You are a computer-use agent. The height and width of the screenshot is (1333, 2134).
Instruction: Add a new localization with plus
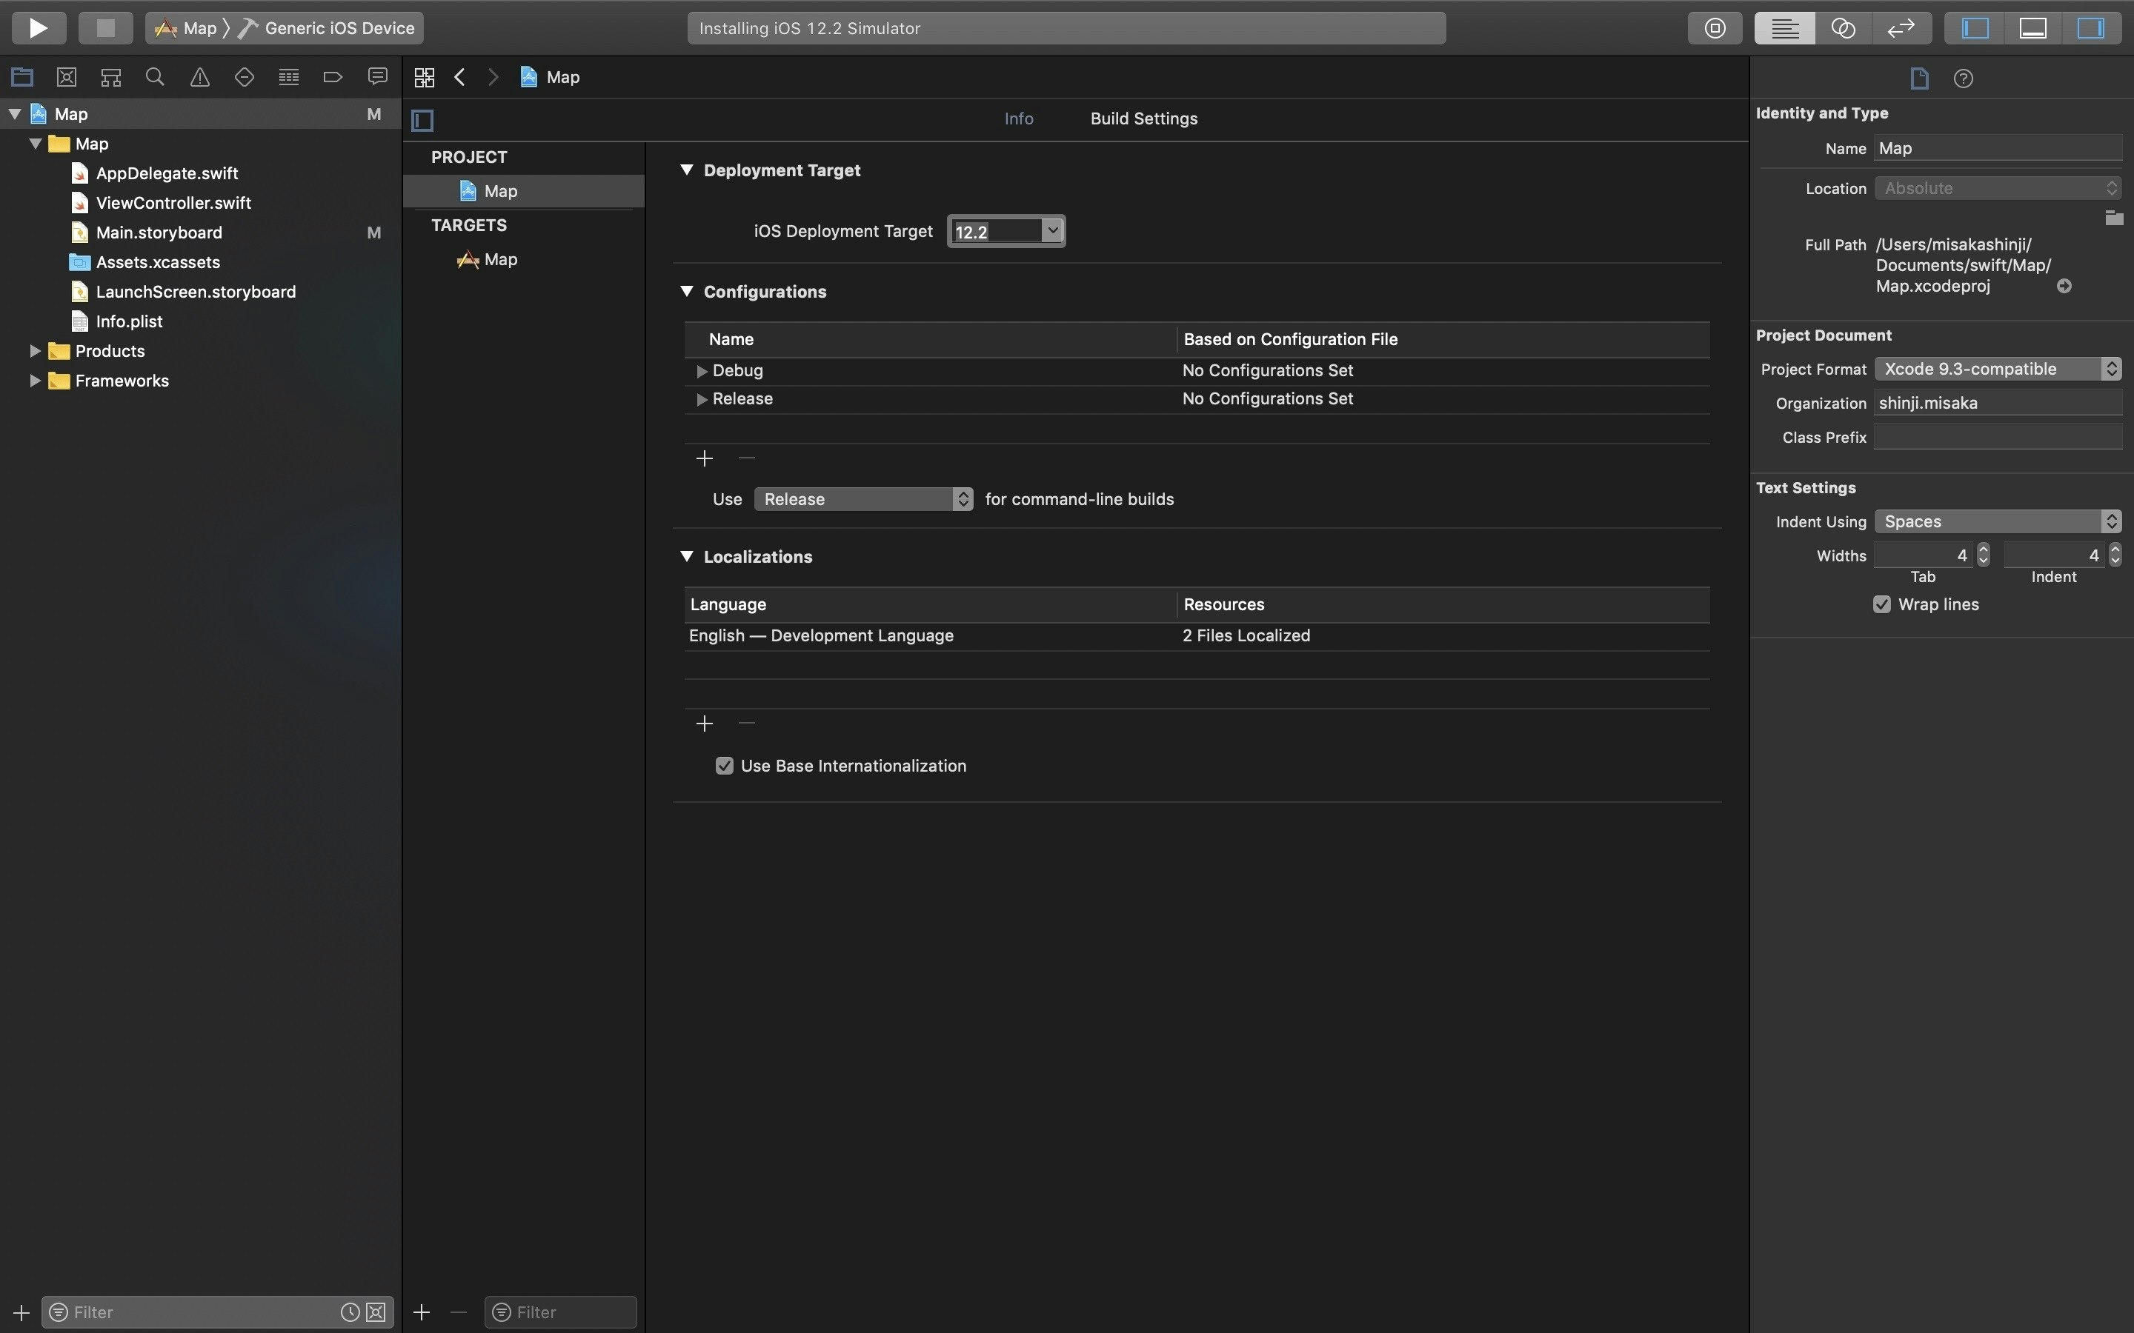point(704,724)
